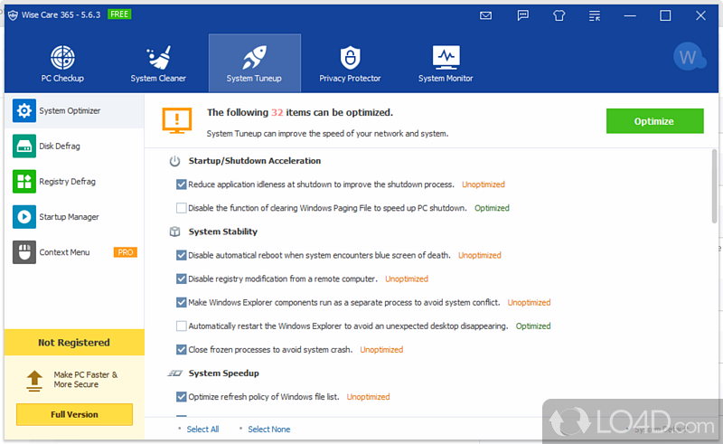
Task: Click the green Optimize button
Action: pyautogui.click(x=653, y=121)
